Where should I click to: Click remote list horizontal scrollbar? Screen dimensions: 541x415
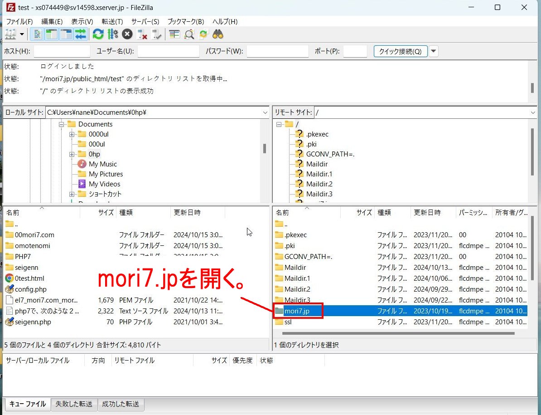399,333
